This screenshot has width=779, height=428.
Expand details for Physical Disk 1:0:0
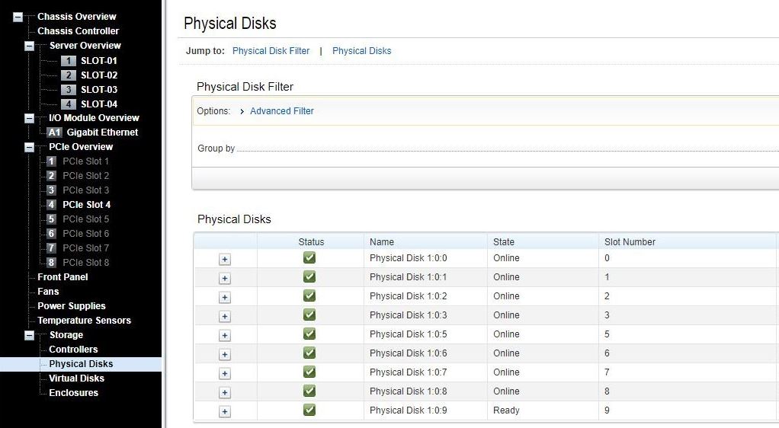tap(225, 259)
